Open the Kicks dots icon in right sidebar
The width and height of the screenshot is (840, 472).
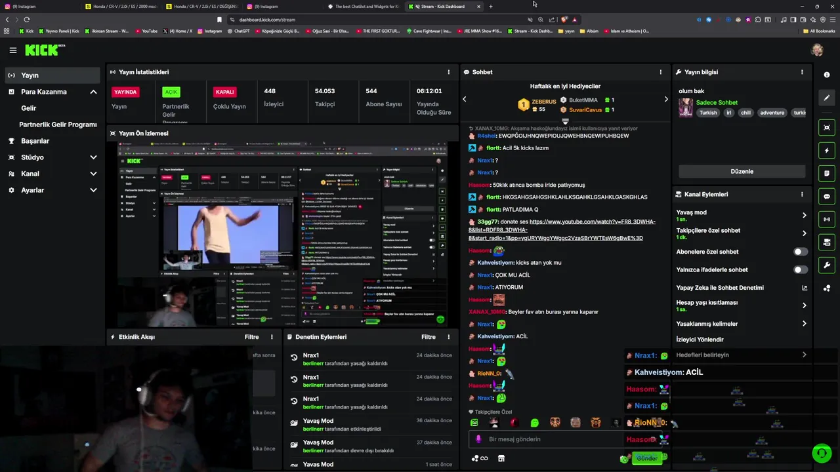(x=827, y=288)
